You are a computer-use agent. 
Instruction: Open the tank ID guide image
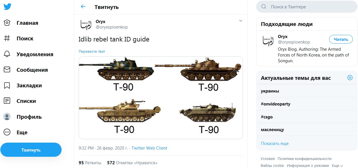(160, 98)
